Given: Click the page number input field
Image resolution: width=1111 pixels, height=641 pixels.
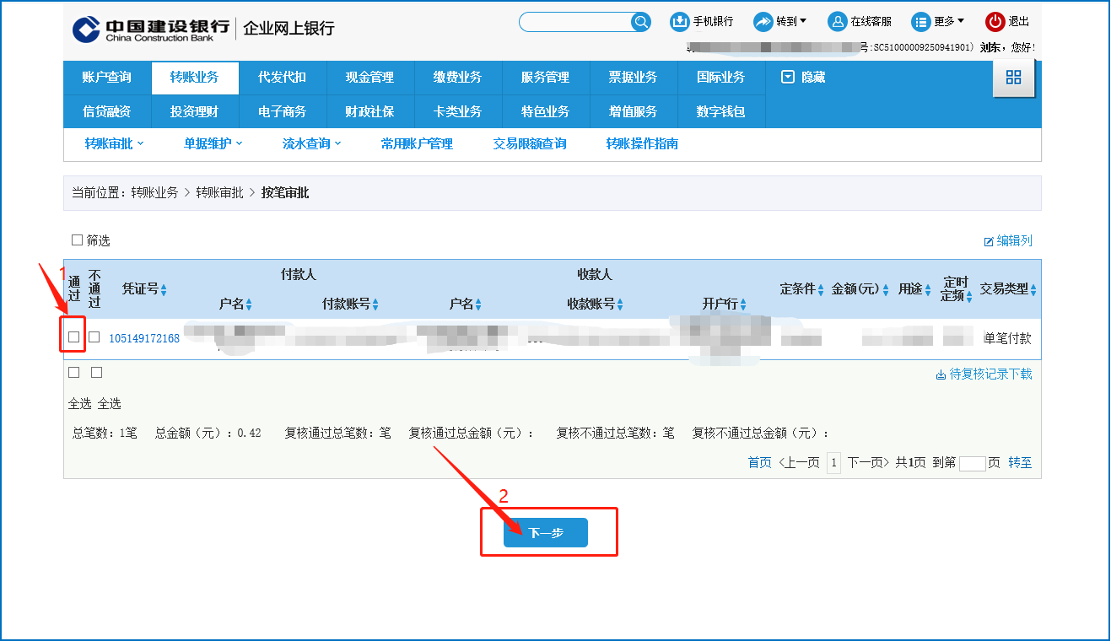Looking at the screenshot, I should (972, 463).
